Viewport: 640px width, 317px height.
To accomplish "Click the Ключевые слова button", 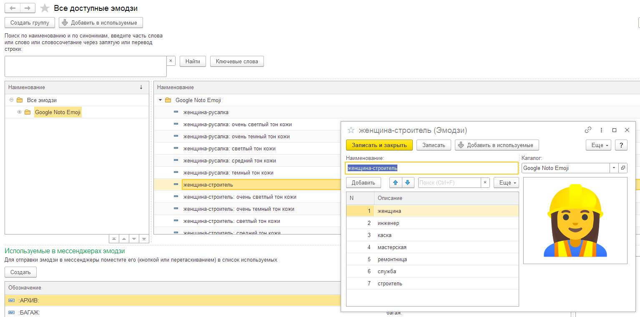I will pos(237,61).
